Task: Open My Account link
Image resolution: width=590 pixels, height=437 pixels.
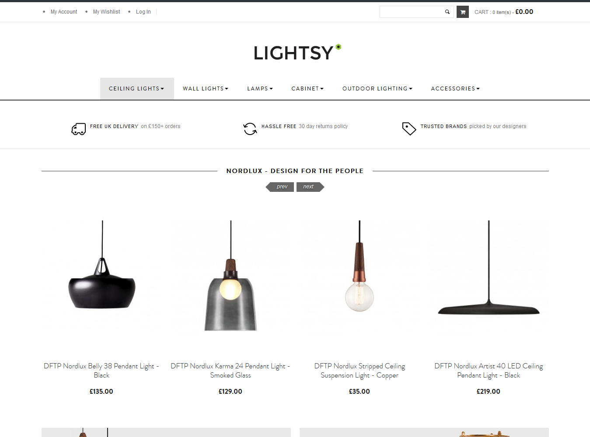Action: pyautogui.click(x=64, y=12)
